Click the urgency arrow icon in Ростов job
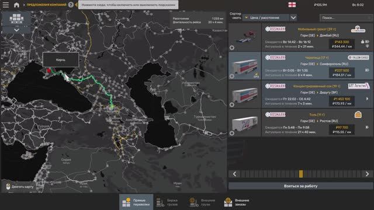 pos(367,127)
